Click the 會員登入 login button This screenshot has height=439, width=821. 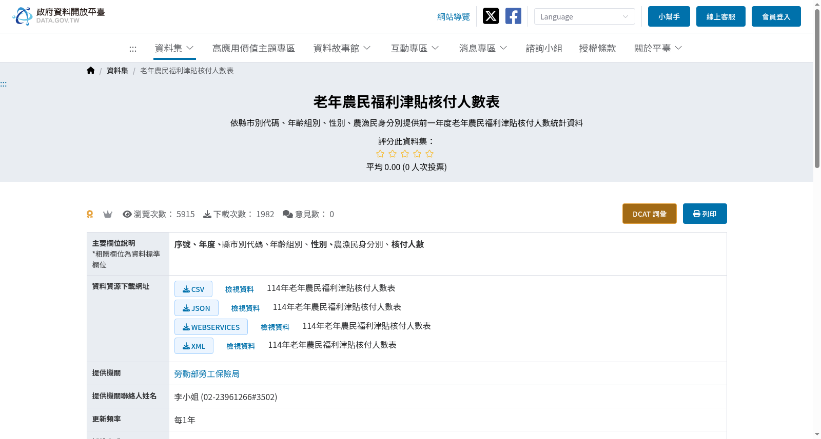(x=776, y=16)
